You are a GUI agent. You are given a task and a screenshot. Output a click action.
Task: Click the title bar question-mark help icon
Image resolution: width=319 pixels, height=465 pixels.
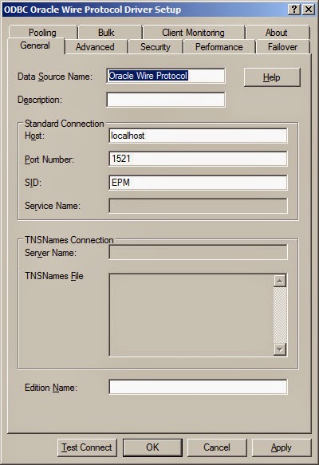point(293,10)
